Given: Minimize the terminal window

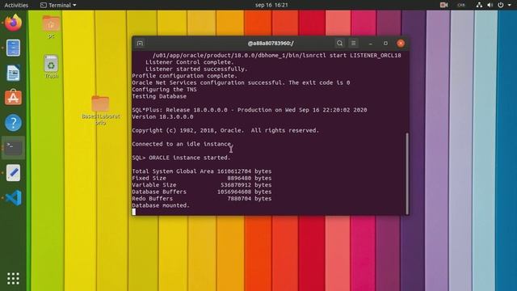Looking at the screenshot, I should click(x=371, y=43).
